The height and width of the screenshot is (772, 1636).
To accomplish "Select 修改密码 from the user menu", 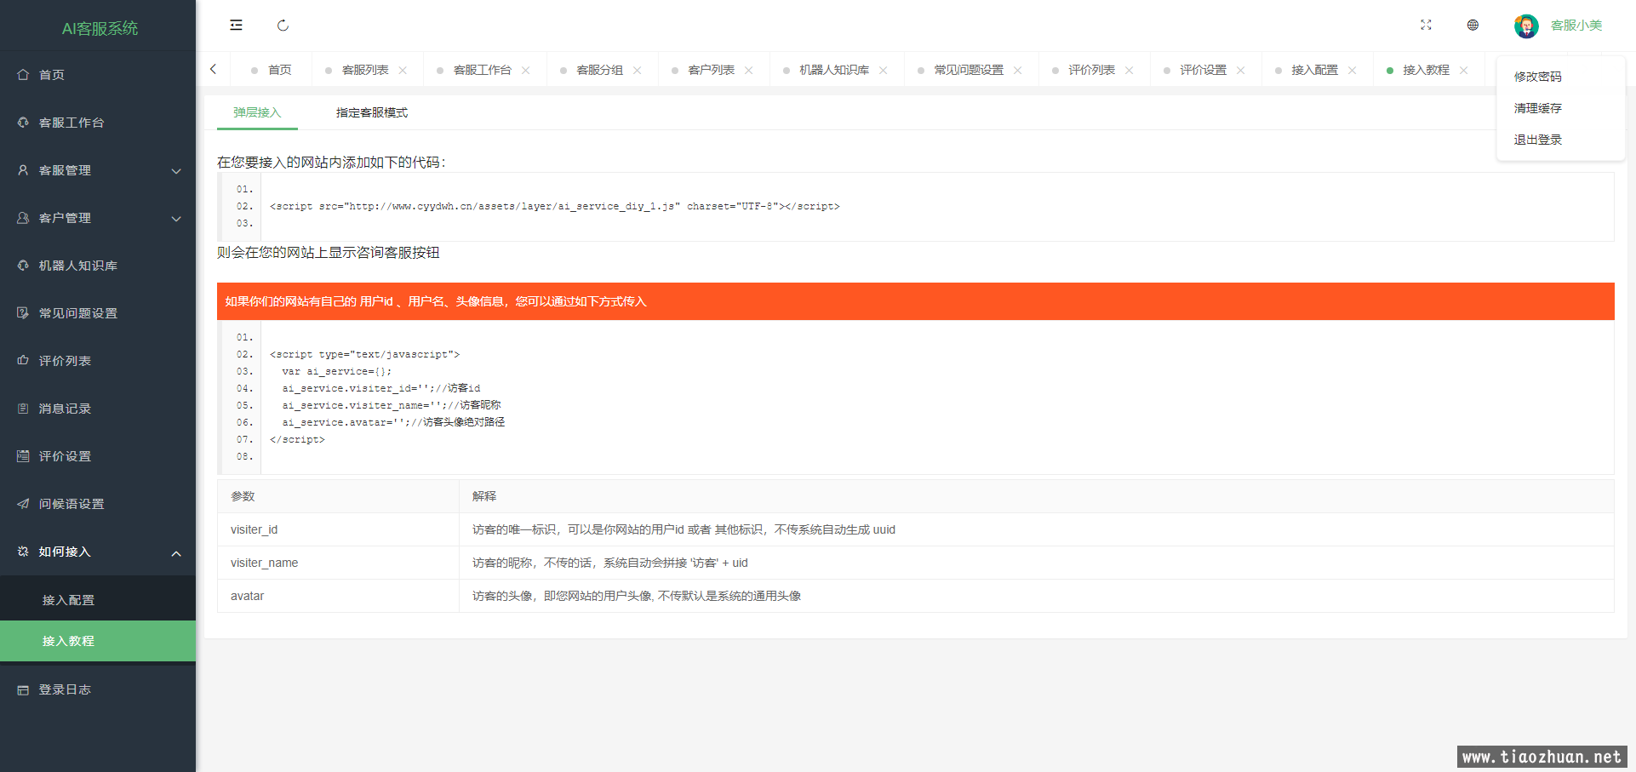I will (x=1537, y=77).
